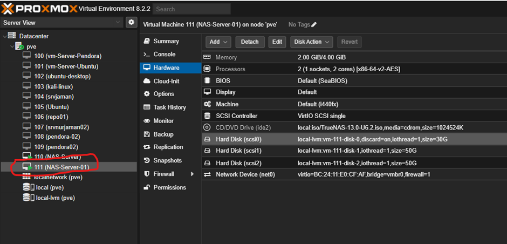Viewport: 507px width, 244px height.
Task: Click the Detach button
Action: click(249, 42)
